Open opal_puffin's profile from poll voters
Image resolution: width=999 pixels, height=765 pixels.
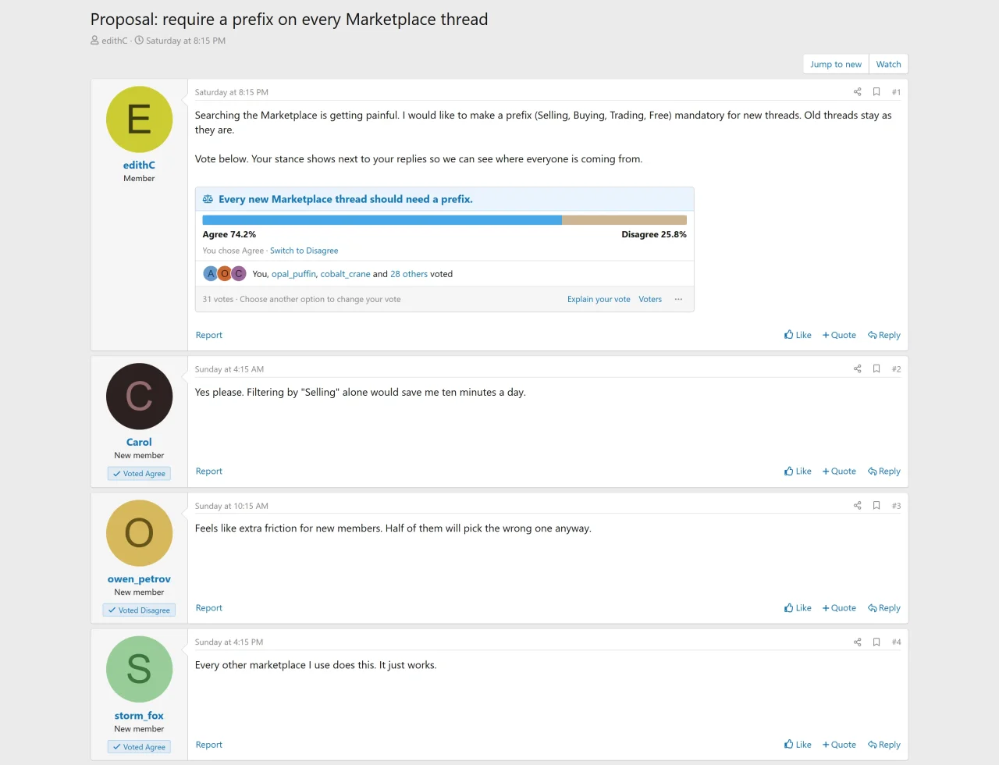click(293, 274)
